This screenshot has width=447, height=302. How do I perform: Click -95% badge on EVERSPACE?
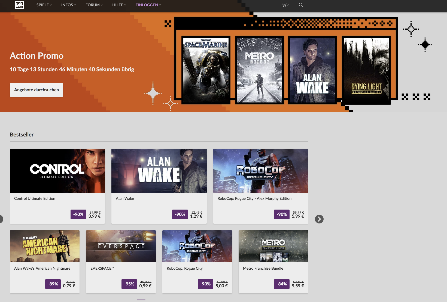click(x=129, y=284)
